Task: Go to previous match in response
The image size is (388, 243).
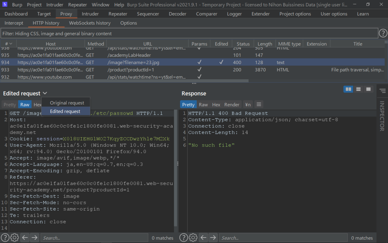Action: [203, 237]
